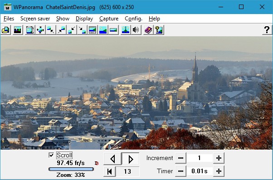
Task: Click the narrow strip picture icon
Action: click(x=113, y=30)
